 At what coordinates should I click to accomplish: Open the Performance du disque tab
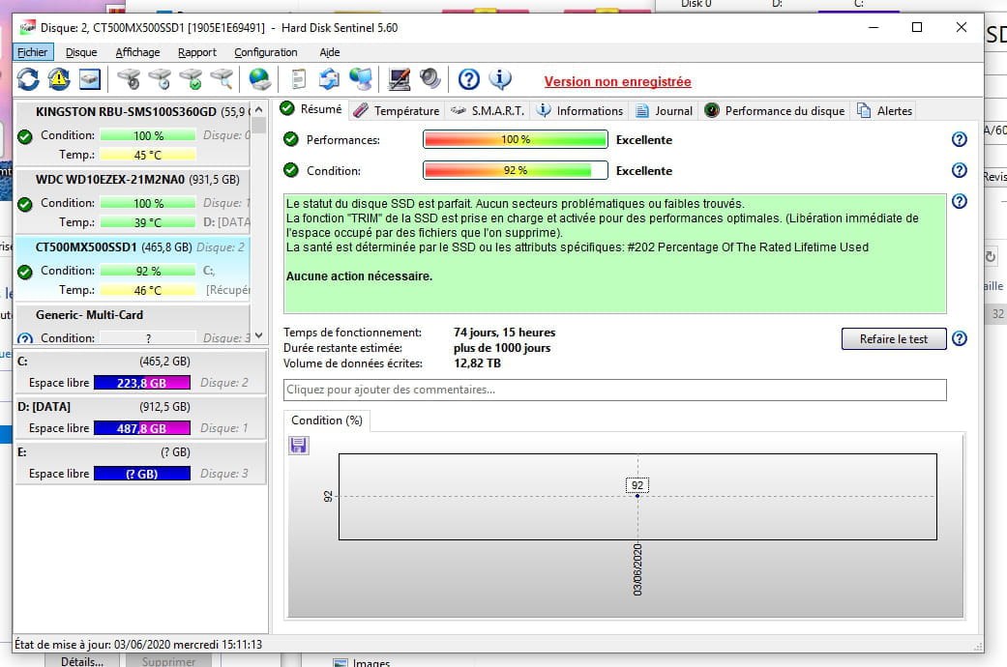point(775,110)
